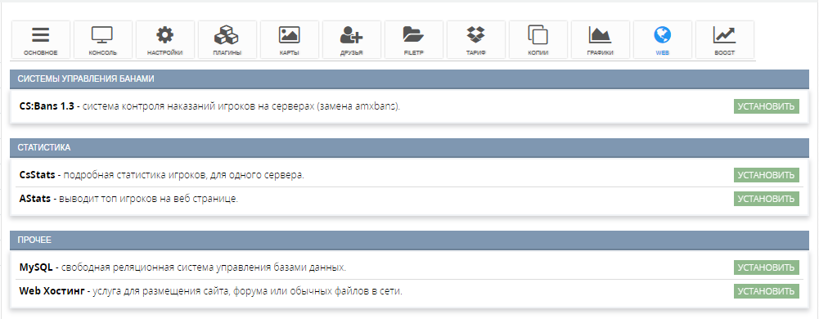Click the Статистика section header
Viewport: 819px width, 319px height.
pyautogui.click(x=409, y=148)
